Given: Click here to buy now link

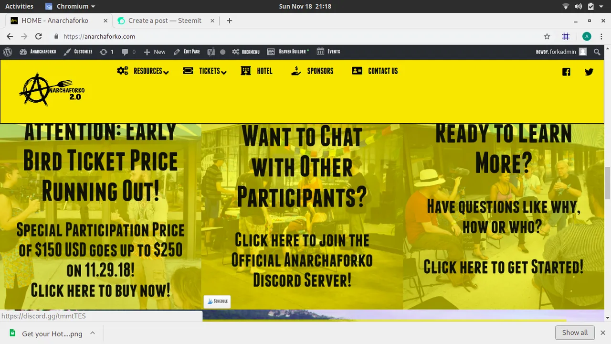Looking at the screenshot, I should coord(101,290).
